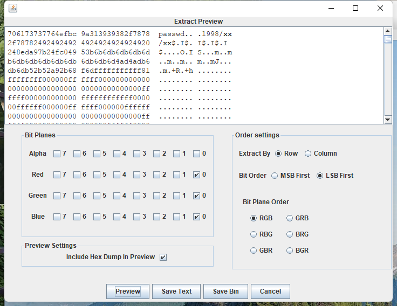The width and height of the screenshot is (397, 306).
Task: Check Green bit plane 2
Action: [x=157, y=196]
